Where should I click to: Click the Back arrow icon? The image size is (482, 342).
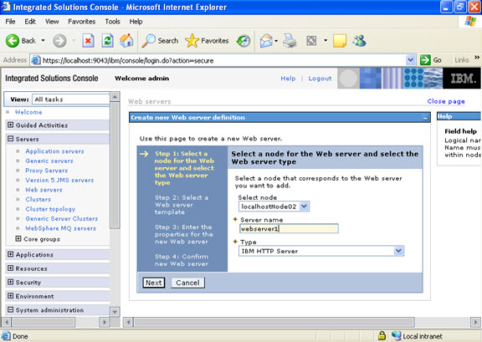pos(13,41)
